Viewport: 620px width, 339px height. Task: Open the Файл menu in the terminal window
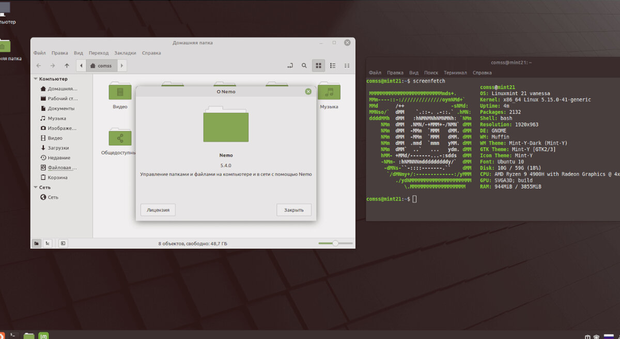click(x=375, y=73)
